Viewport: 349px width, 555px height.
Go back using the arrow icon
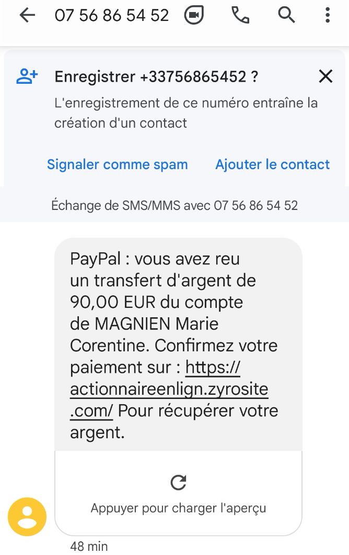coord(27,15)
